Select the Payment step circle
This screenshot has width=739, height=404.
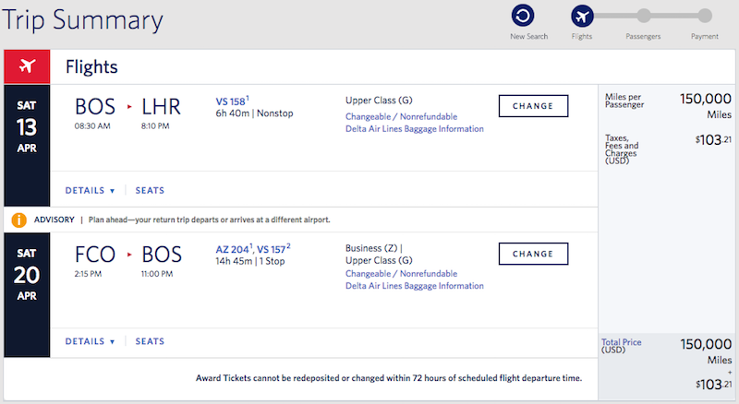[x=705, y=16]
